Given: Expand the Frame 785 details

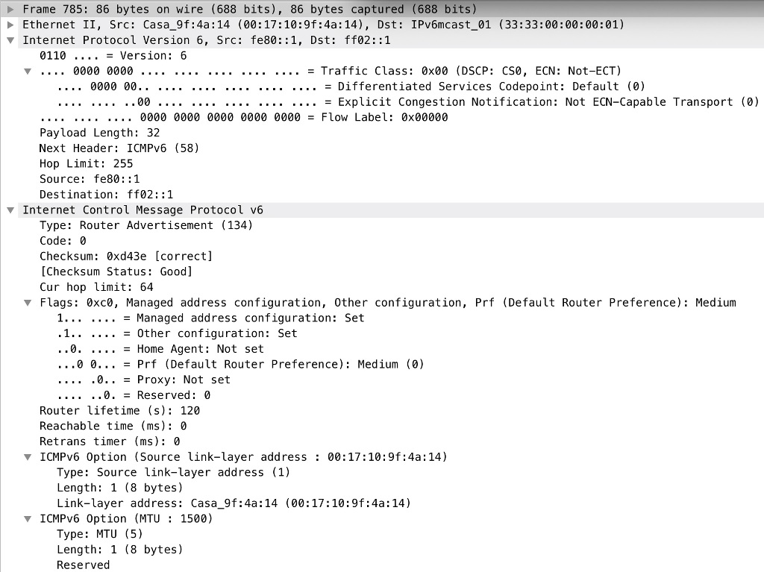Looking at the screenshot, I should click(x=10, y=9).
